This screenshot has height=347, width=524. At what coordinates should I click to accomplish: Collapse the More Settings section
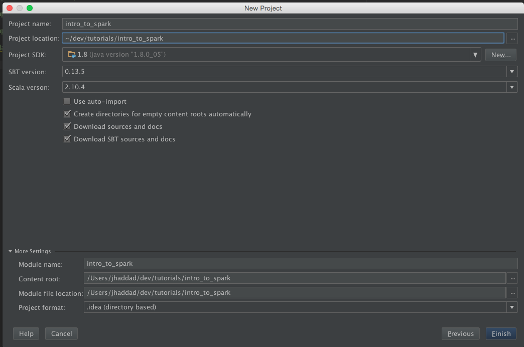pos(11,251)
